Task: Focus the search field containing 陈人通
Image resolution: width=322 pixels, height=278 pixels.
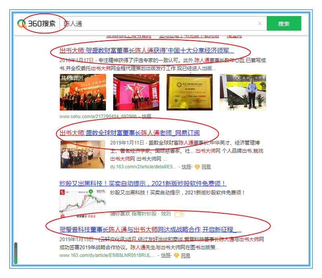Action: (x=161, y=24)
